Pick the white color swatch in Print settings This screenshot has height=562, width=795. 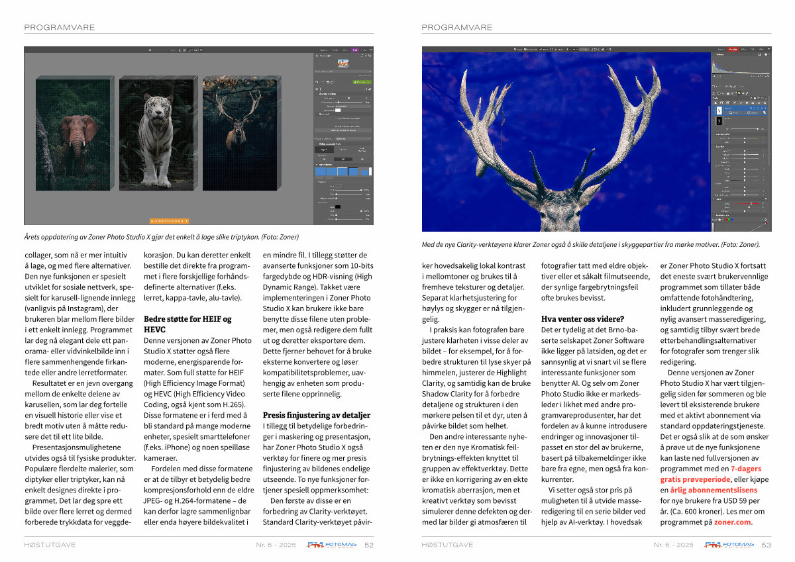(x=337, y=111)
